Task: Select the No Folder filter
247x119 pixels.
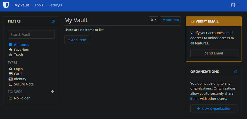Action: [19, 98]
